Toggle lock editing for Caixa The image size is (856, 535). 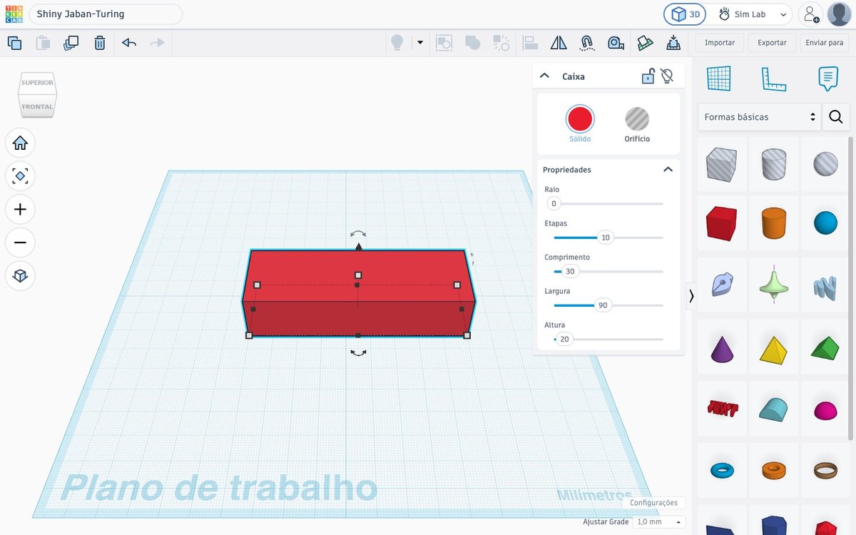[x=648, y=76]
